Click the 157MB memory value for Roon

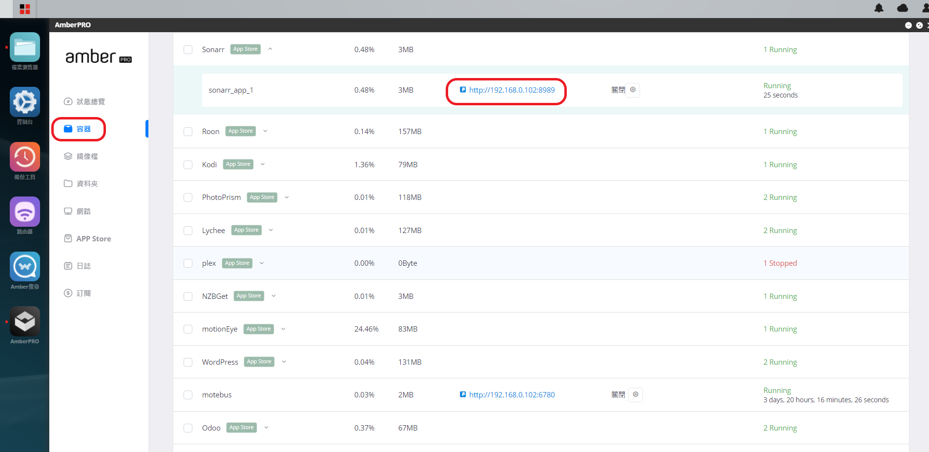click(410, 131)
